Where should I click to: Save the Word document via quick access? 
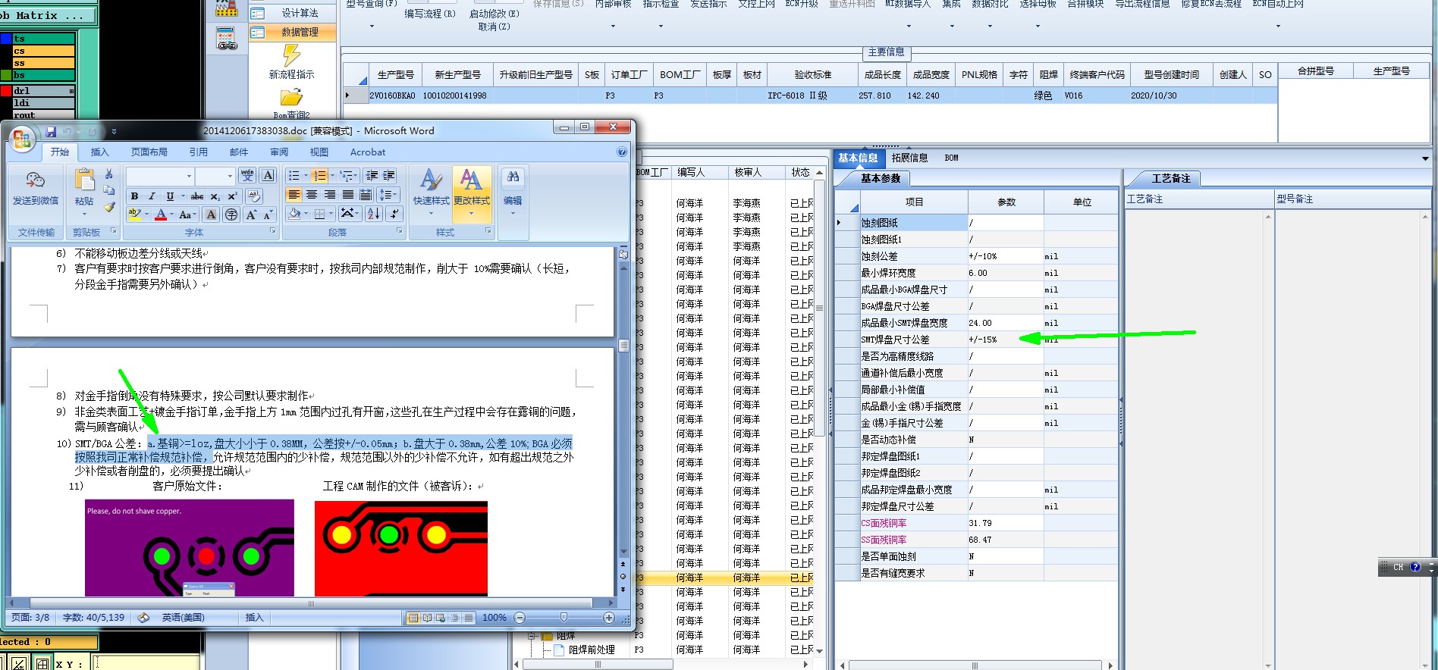pyautogui.click(x=51, y=131)
